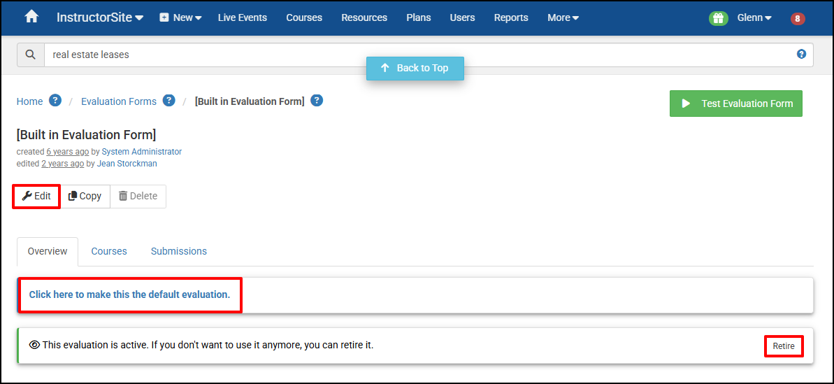
Task: Switch to the Submissions tab
Action: (179, 251)
